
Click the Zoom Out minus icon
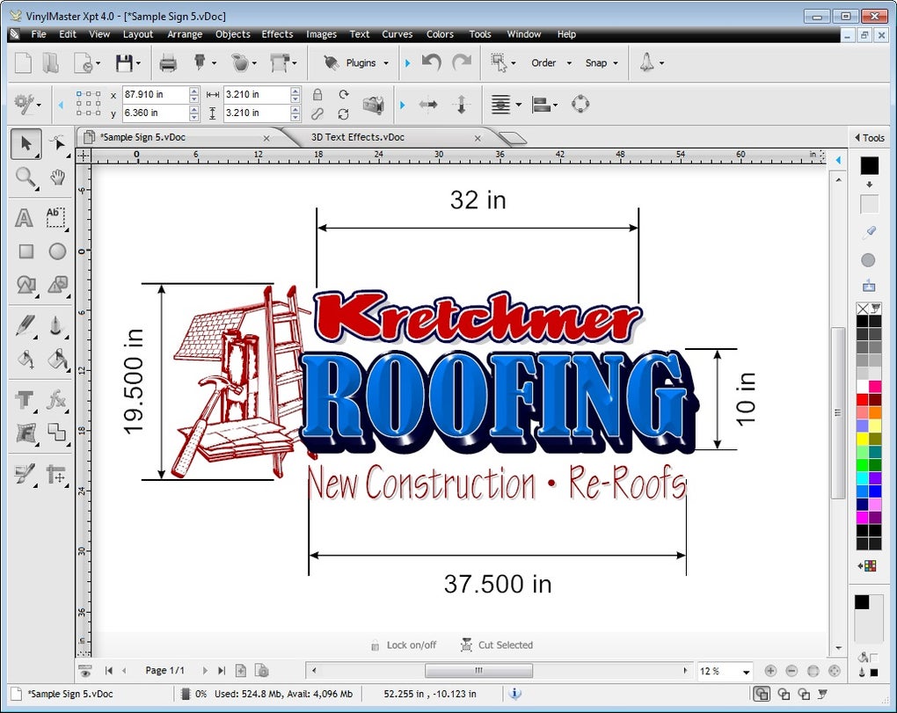(x=791, y=671)
